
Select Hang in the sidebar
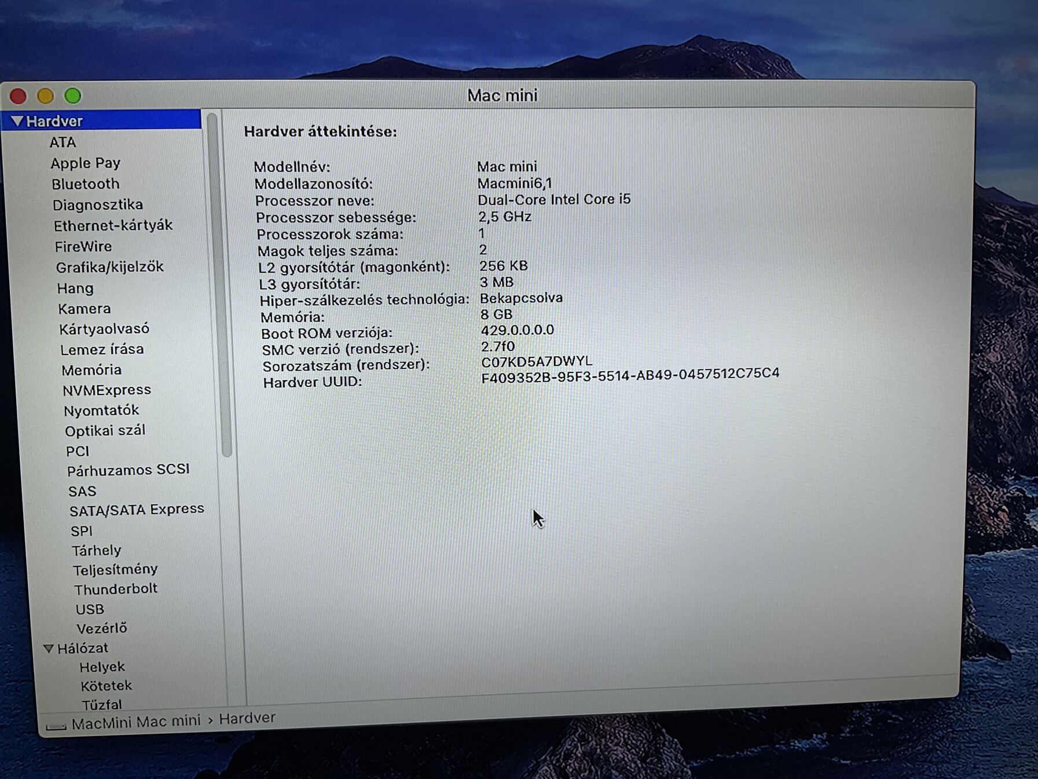[75, 288]
